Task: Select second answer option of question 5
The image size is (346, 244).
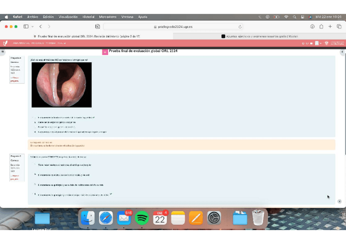Action: click(x=35, y=174)
